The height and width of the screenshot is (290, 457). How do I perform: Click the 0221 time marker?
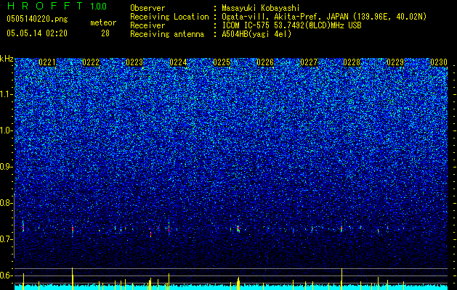point(47,62)
